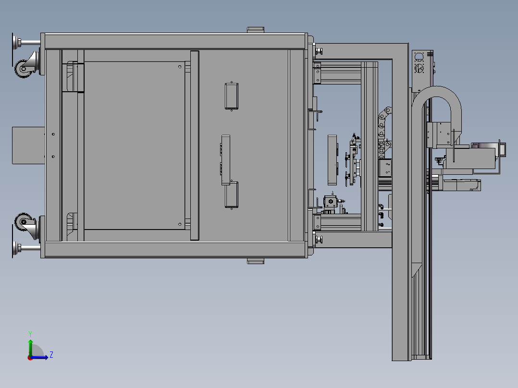
Task: Pick the rectangular box protruding on left side
Action: (x=28, y=145)
